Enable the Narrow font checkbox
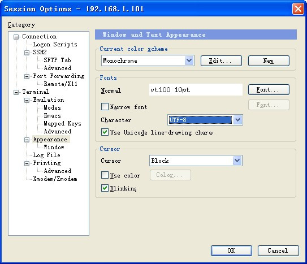307x264 pixels. [x=105, y=107]
